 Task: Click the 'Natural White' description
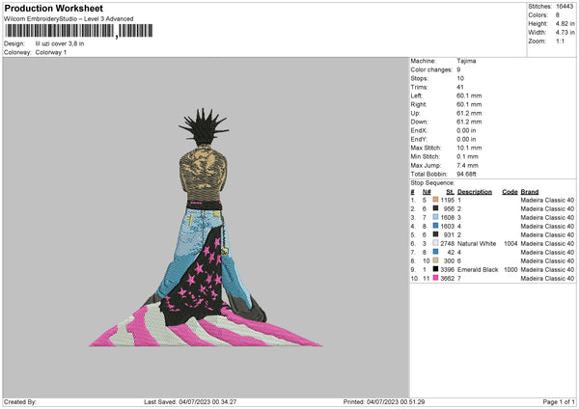pyautogui.click(x=477, y=244)
